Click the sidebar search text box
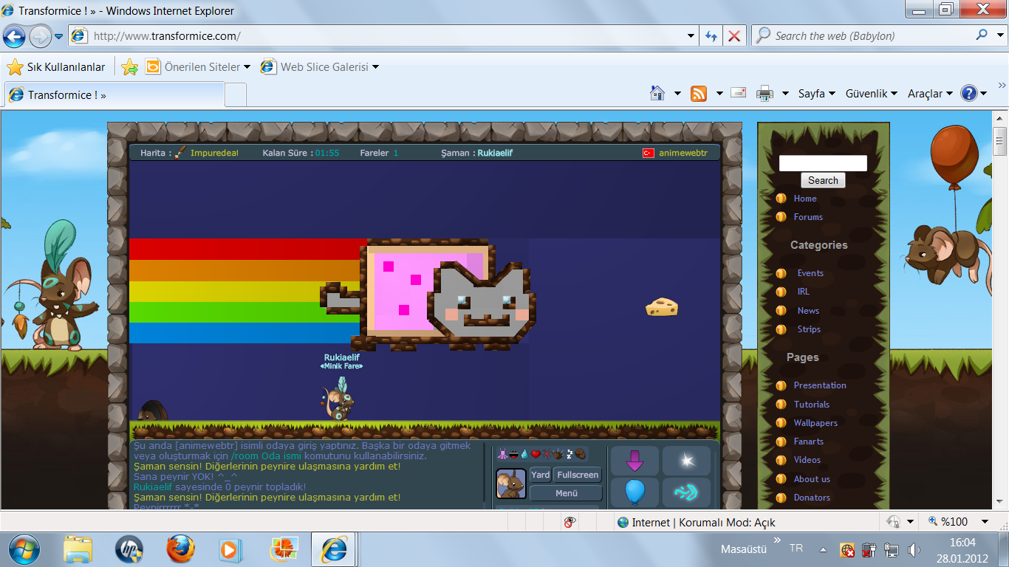 (823, 163)
